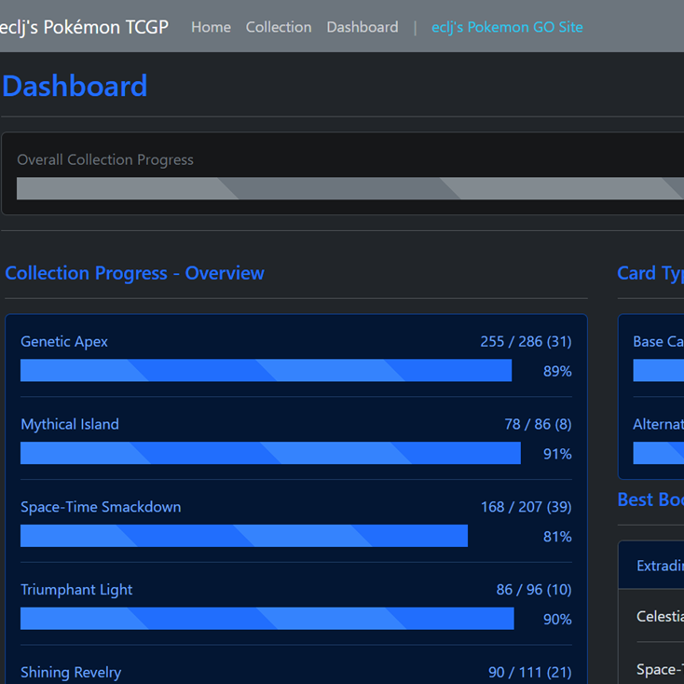Click the Genetic Apex set name
684x684 pixels.
pyautogui.click(x=64, y=342)
